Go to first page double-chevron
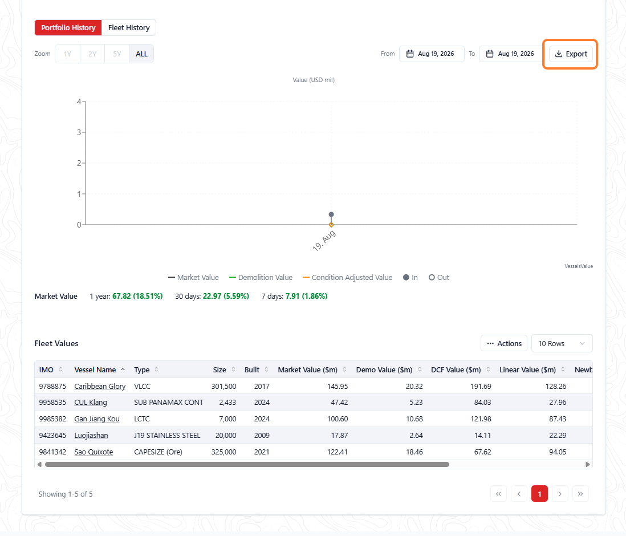 [x=498, y=494]
